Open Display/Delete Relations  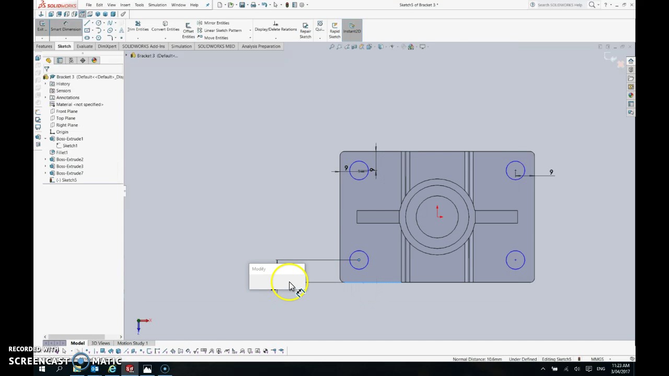275,27
